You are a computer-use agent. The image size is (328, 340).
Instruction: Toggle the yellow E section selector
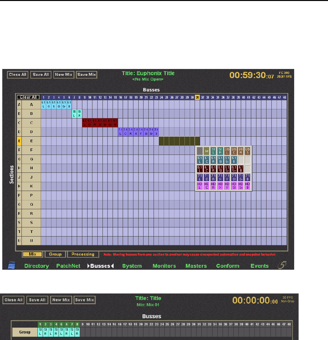click(19, 141)
